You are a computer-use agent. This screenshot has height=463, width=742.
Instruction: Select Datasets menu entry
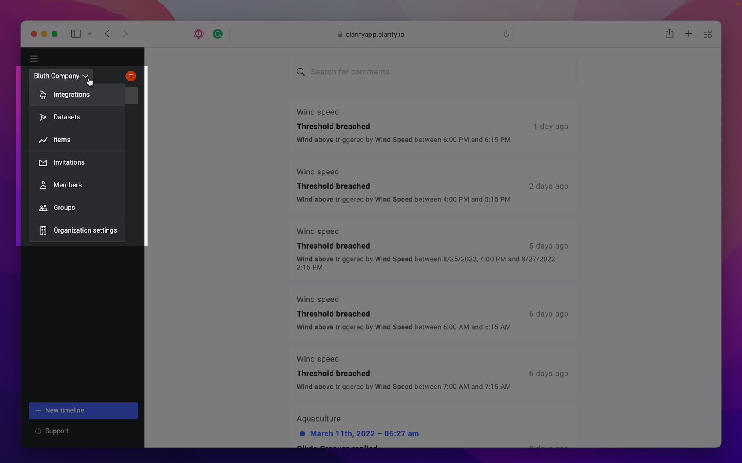(77, 117)
